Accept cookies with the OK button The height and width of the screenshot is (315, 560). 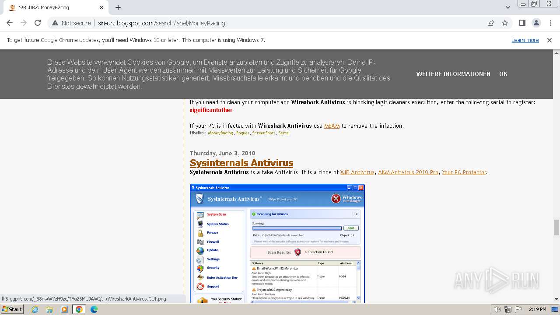pyautogui.click(x=503, y=74)
